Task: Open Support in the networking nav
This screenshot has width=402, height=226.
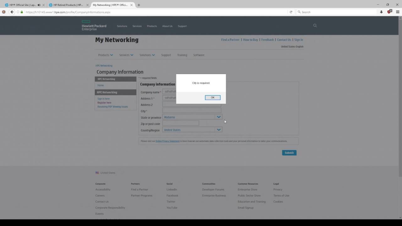Action: 166,55
